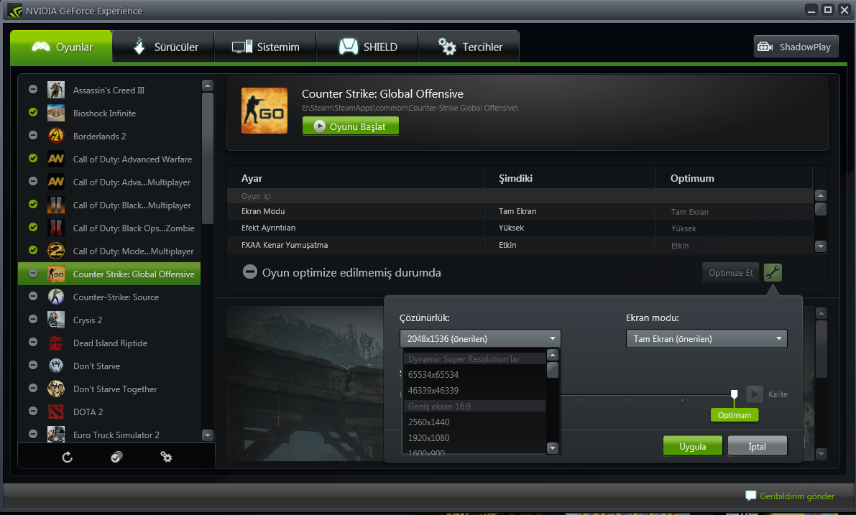The width and height of the screenshot is (856, 515).
Task: Click settings table scroll down arrow
Action: click(x=821, y=246)
